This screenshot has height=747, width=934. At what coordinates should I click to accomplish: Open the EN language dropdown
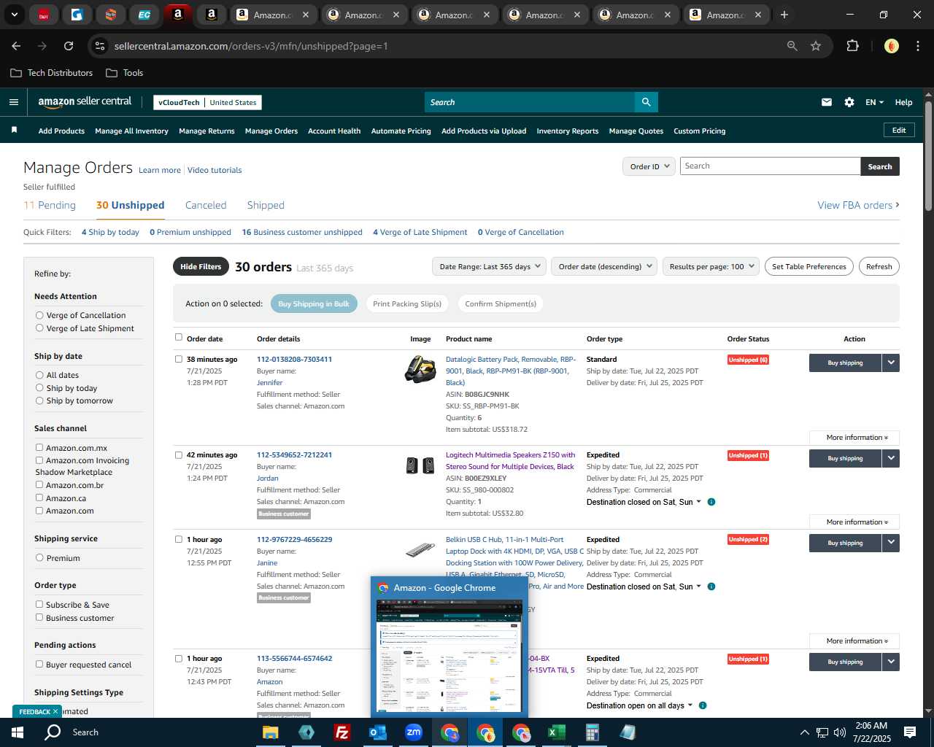coord(874,102)
